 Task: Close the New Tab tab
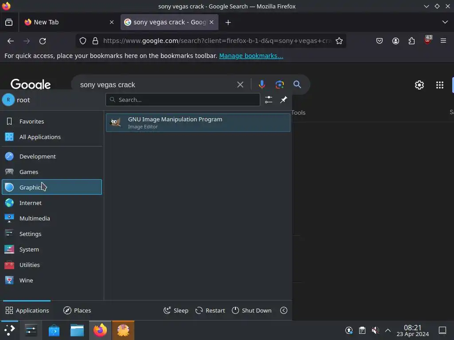tap(112, 22)
